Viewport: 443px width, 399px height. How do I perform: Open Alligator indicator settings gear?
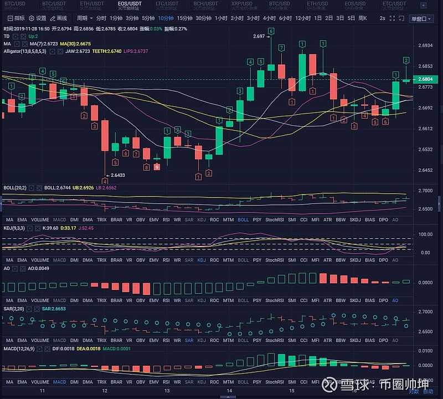pos(52,52)
